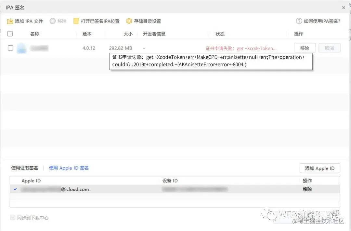The height and width of the screenshot is (231, 351).
Task: Close the IPA 签名 window
Action: click(x=344, y=7)
